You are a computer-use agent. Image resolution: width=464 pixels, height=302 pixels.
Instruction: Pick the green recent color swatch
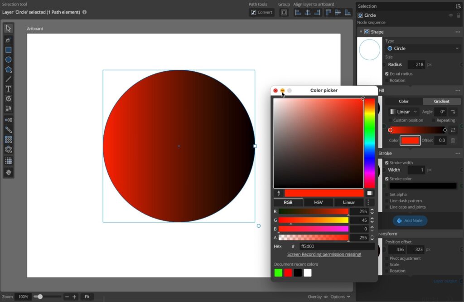tap(278, 273)
